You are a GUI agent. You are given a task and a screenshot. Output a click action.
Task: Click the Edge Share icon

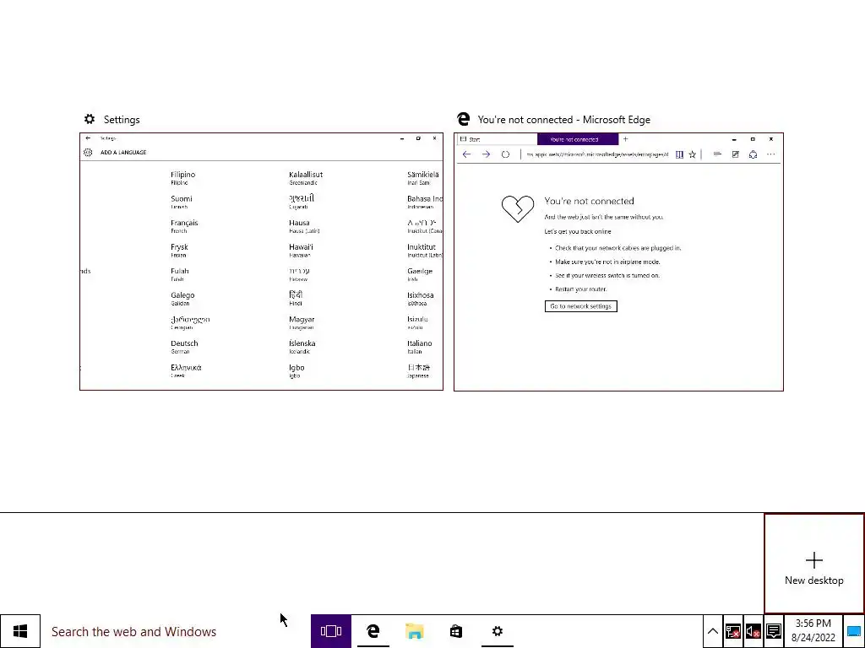[x=753, y=155]
